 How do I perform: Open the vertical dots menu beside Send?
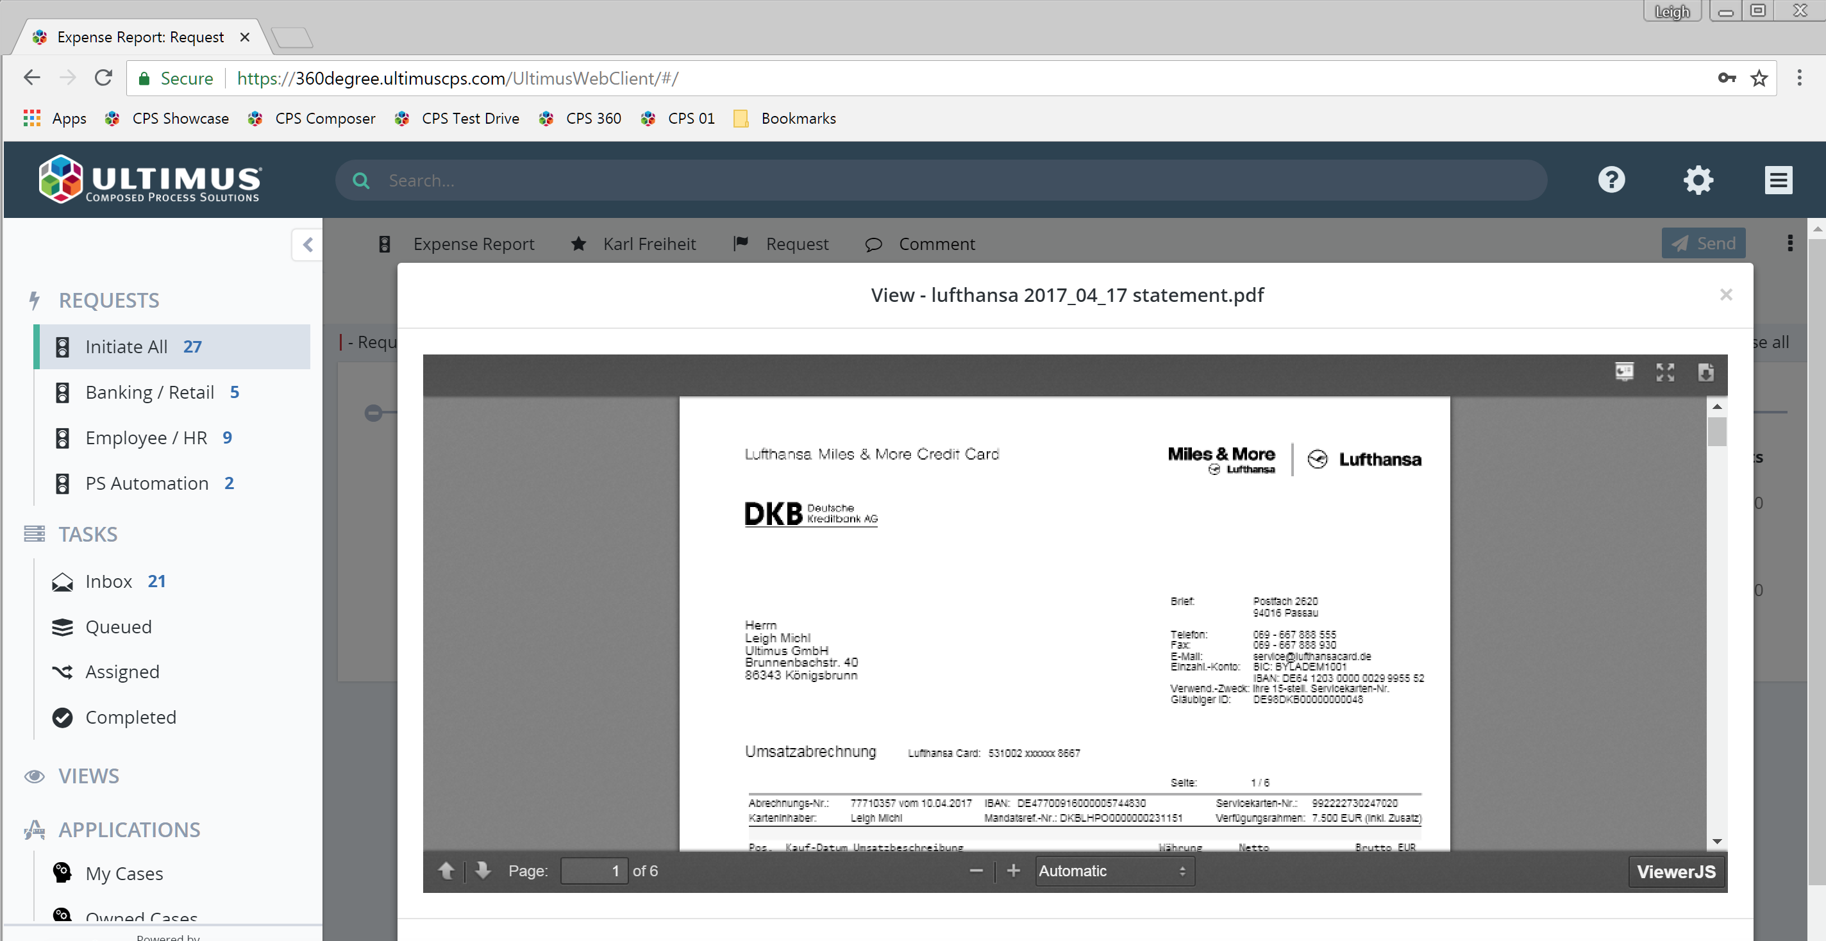point(1790,243)
